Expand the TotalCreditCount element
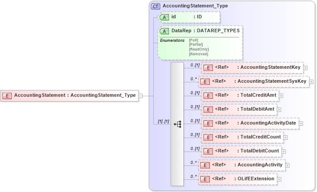This screenshot has width=317, height=192. pyautogui.click(x=286, y=138)
